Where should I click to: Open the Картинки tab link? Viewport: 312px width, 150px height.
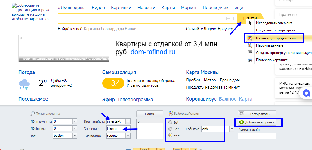coord(121,8)
